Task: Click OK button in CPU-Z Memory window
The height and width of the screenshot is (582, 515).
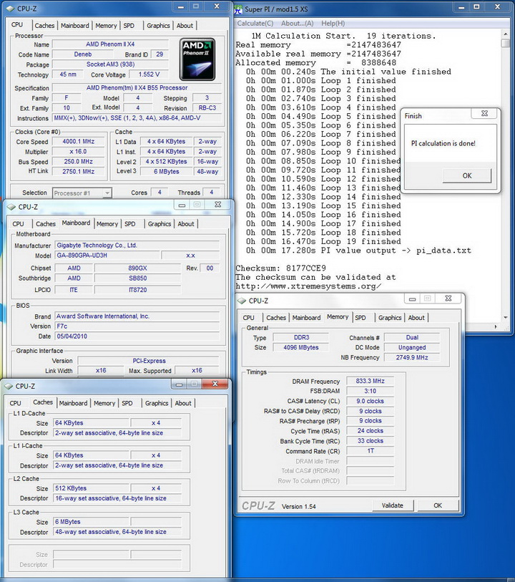Action: pos(438,505)
